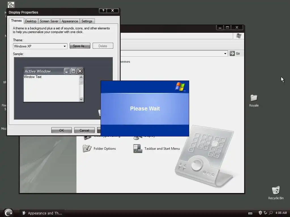Click Appearance and Themes taskbar button
This screenshot has height=217, width=290.
pos(42,213)
